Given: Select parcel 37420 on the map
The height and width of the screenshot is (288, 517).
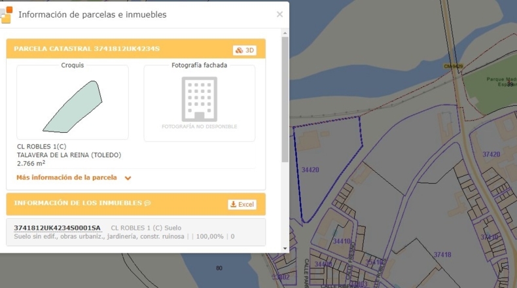Looking at the screenshot, I should tap(491, 154).
